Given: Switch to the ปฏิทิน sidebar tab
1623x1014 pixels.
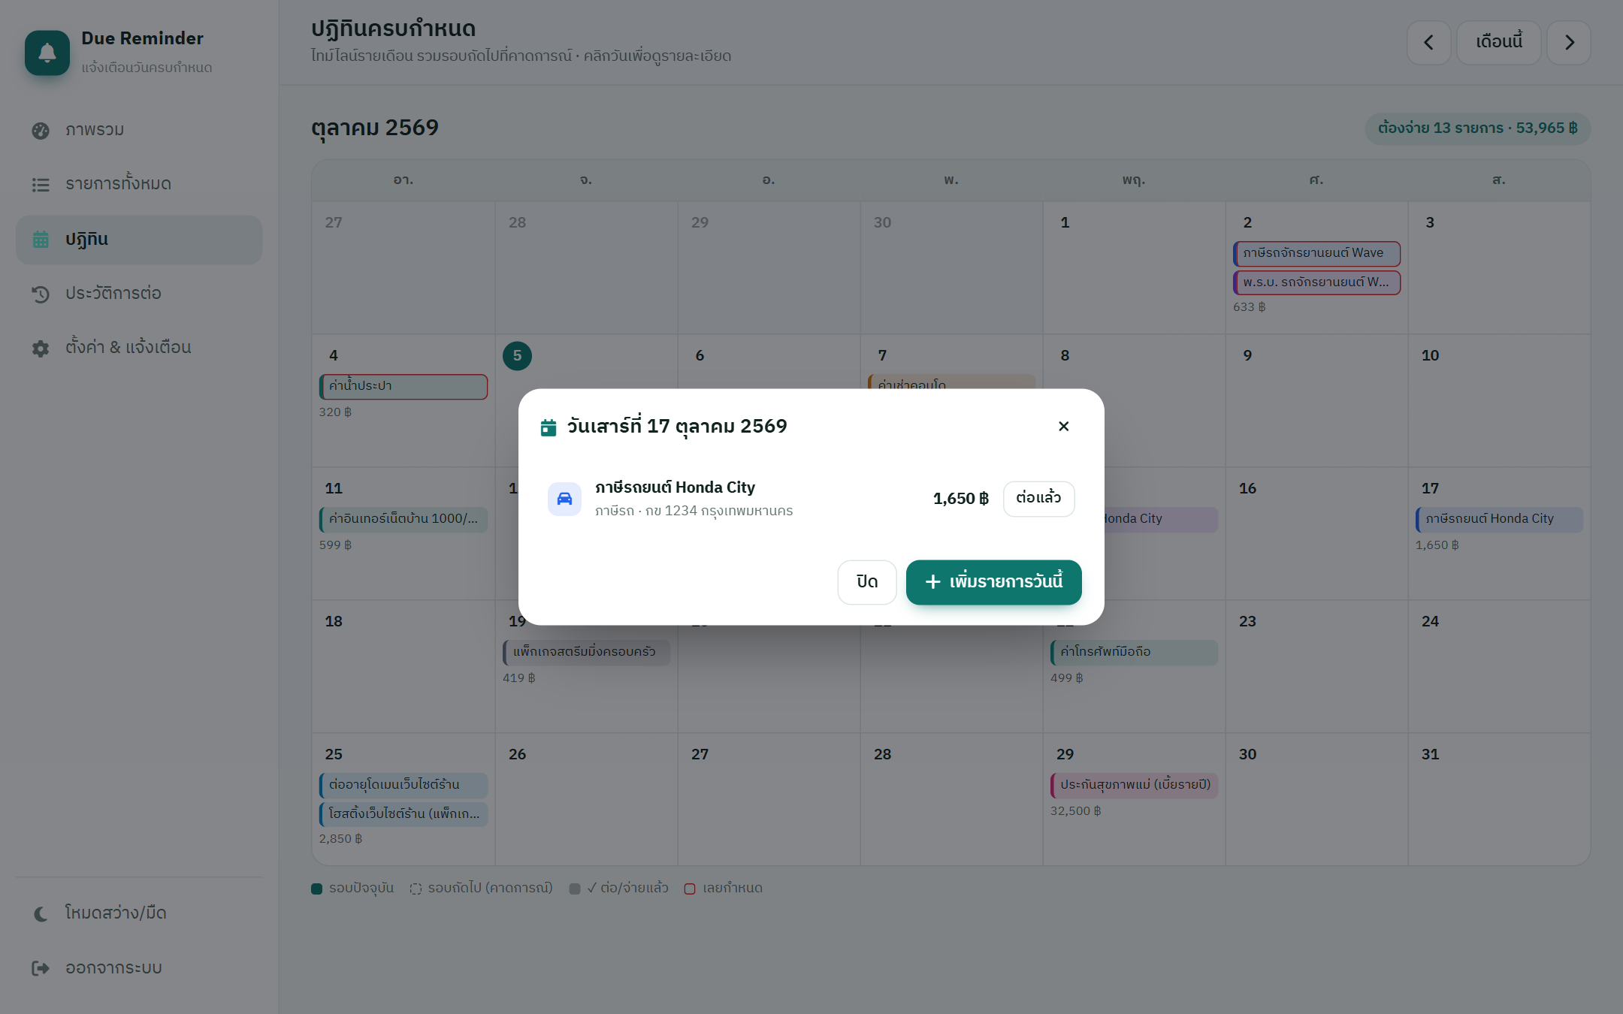Looking at the screenshot, I should pyautogui.click(x=139, y=240).
